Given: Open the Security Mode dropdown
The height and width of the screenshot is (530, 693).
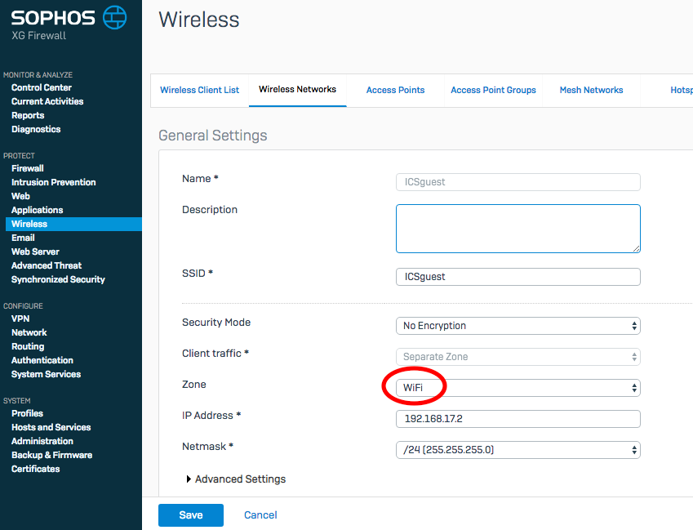Looking at the screenshot, I should click(518, 326).
